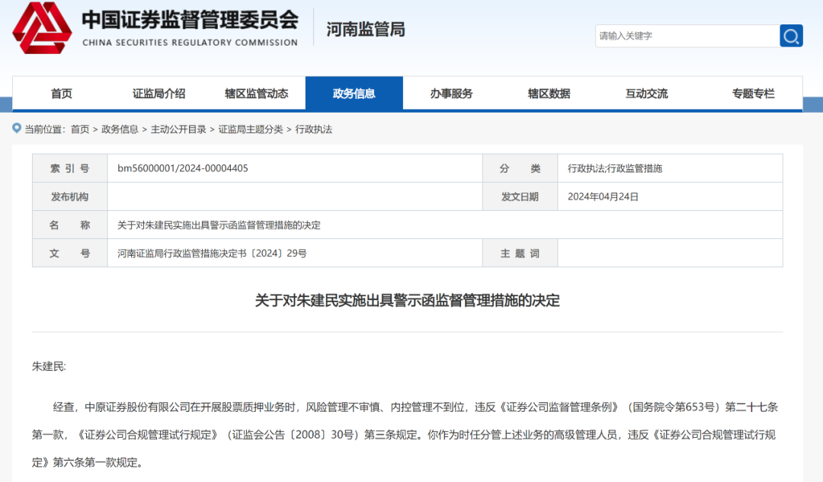Navigate to 主动公开目录 breadcrumb link

(178, 129)
